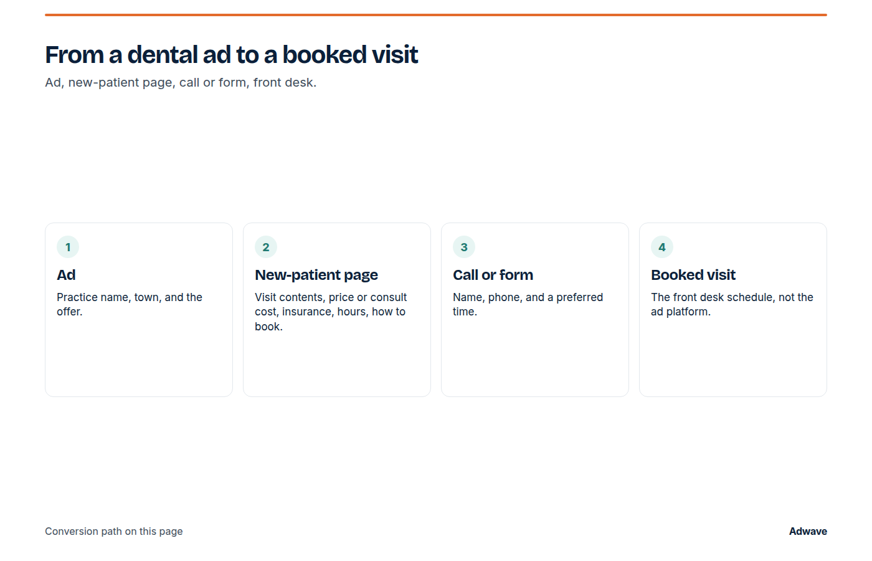
Task: Select the 'New-patient page' card heading
Action: point(316,275)
